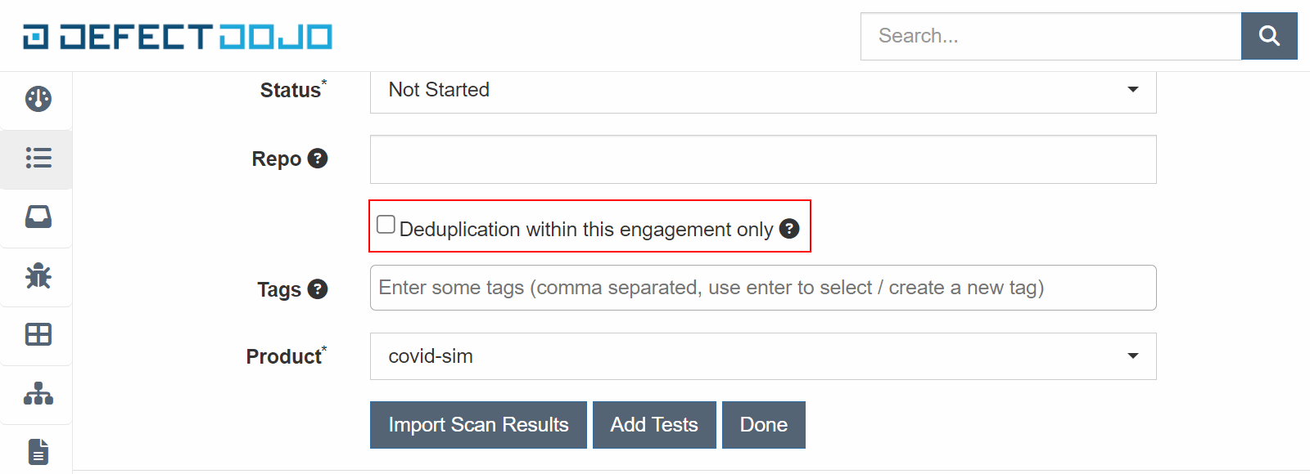Open the components grid icon in sidebar
The height and width of the screenshot is (474, 1310).
[38, 334]
